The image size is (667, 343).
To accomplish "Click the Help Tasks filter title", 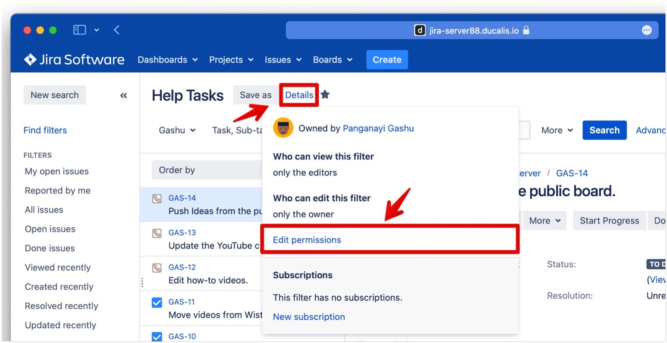I will (x=188, y=95).
